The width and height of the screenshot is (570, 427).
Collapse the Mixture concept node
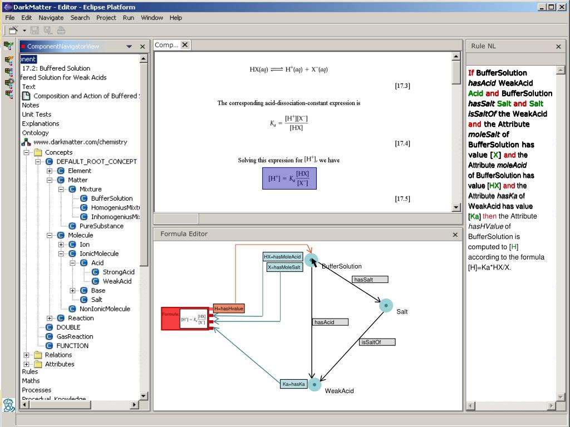coord(61,189)
